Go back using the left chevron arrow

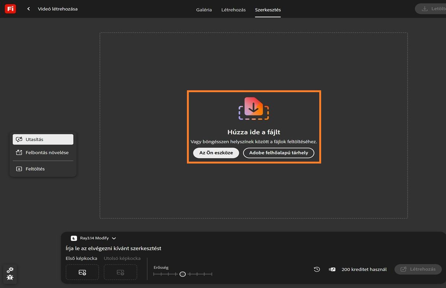coord(29,9)
